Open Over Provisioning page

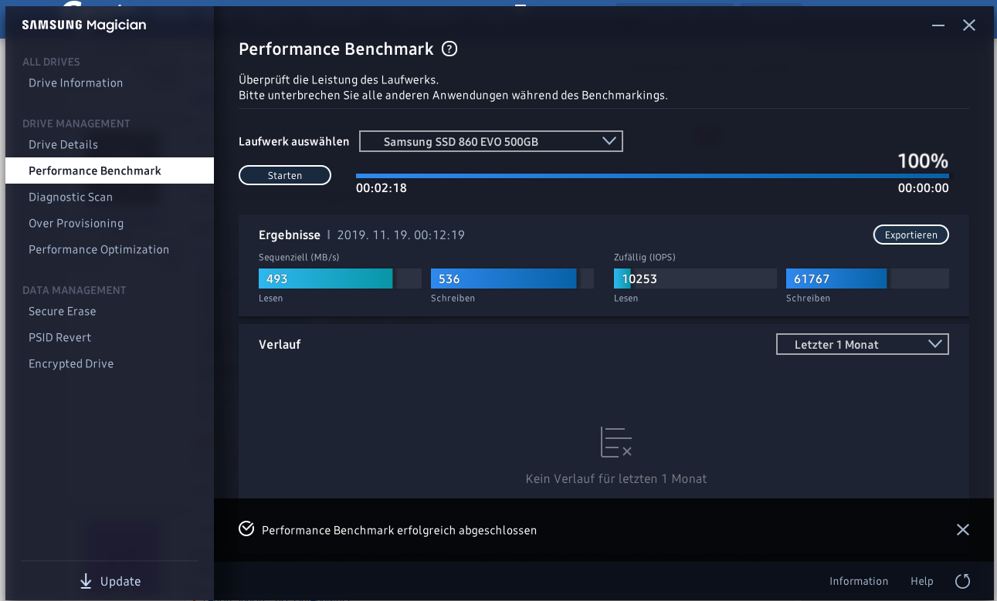point(76,223)
